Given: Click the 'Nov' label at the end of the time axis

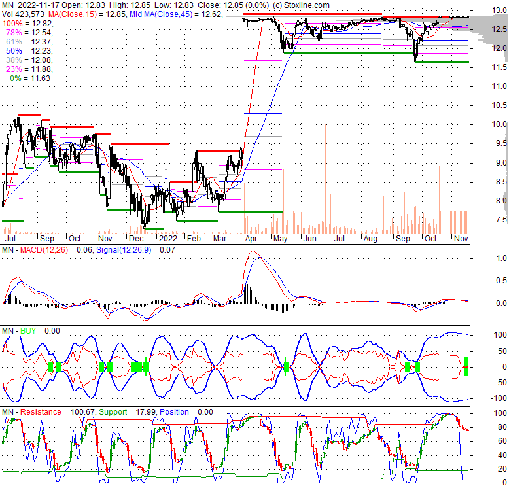Looking at the screenshot, I should click(x=461, y=239).
